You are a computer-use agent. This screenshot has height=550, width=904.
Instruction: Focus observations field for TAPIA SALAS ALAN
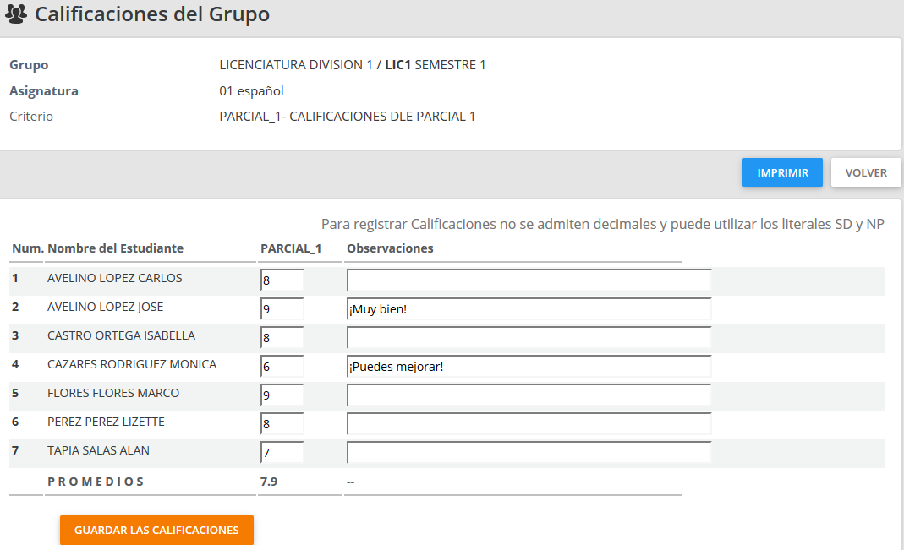click(x=529, y=453)
